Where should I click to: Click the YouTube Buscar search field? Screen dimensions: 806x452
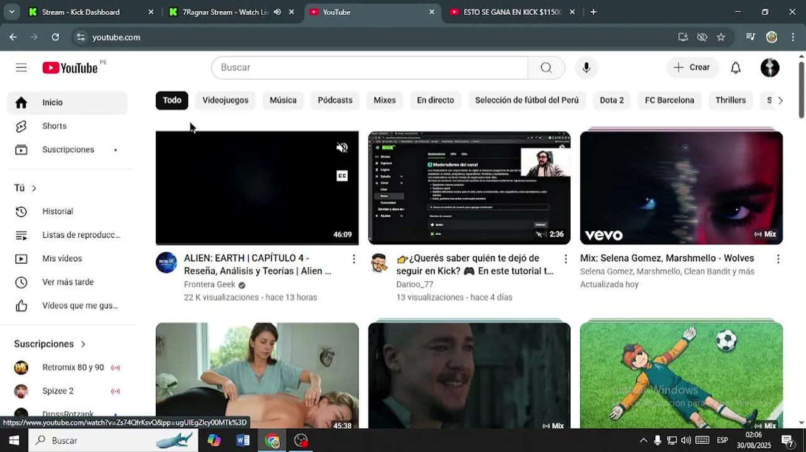point(370,68)
